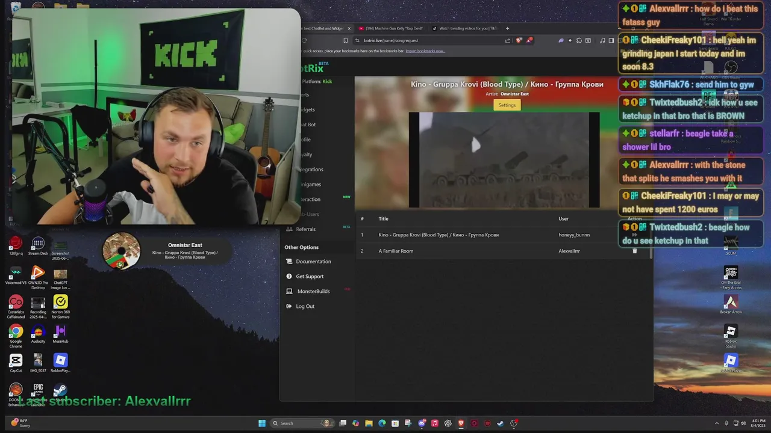Toggle the browser sidebar panel button
The height and width of the screenshot is (433, 771).
point(611,40)
